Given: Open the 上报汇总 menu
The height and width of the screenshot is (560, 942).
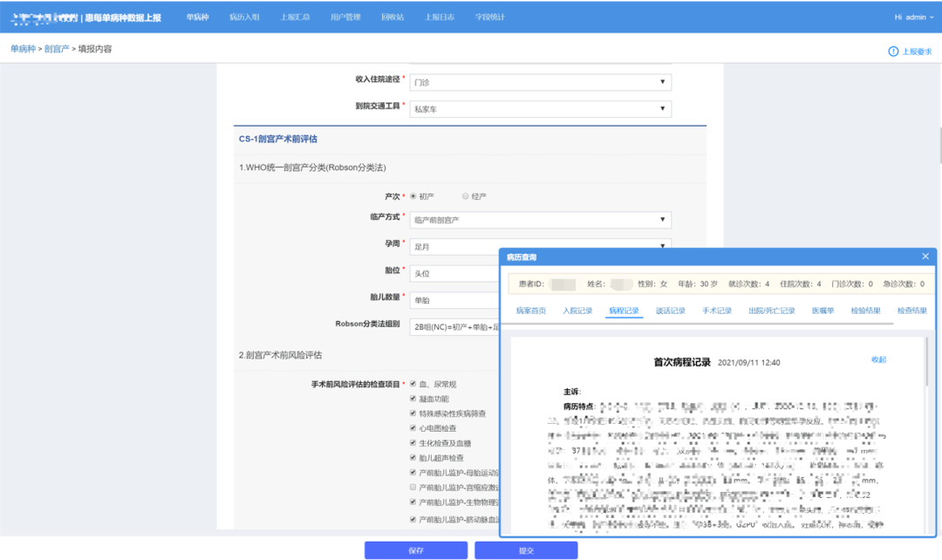Looking at the screenshot, I should 295,17.
